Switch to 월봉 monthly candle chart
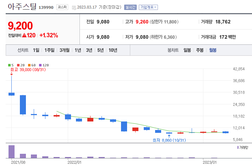This screenshot has width=252, height=168. click(213, 50)
